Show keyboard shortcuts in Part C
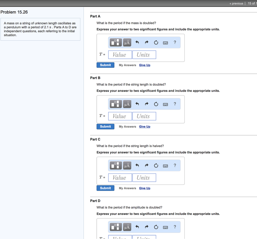 point(165,166)
